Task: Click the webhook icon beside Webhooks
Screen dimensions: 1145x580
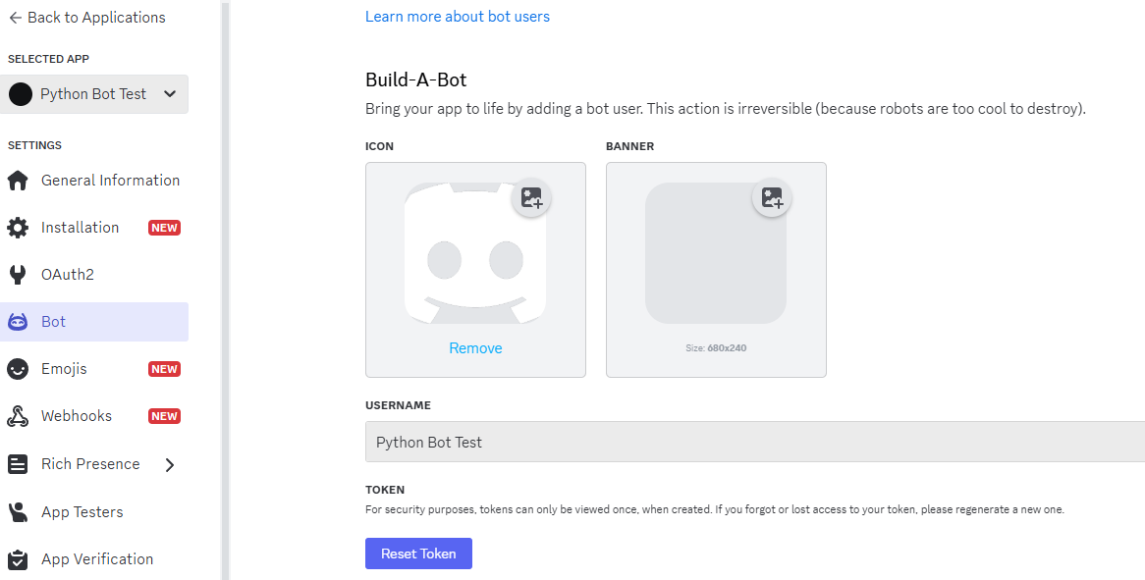Action: tap(18, 416)
